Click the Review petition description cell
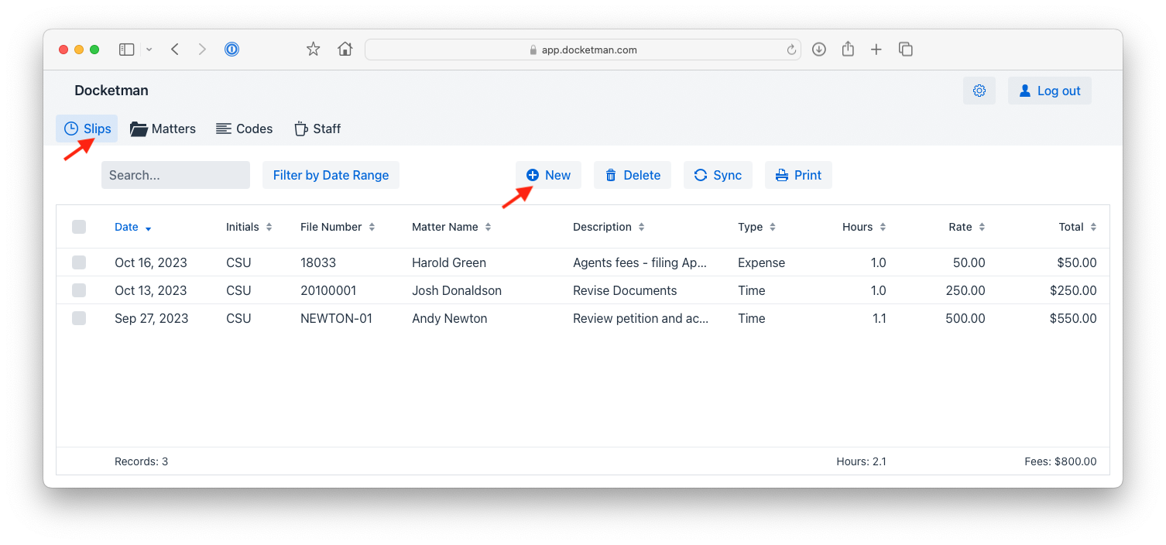The height and width of the screenshot is (545, 1166). click(x=640, y=318)
